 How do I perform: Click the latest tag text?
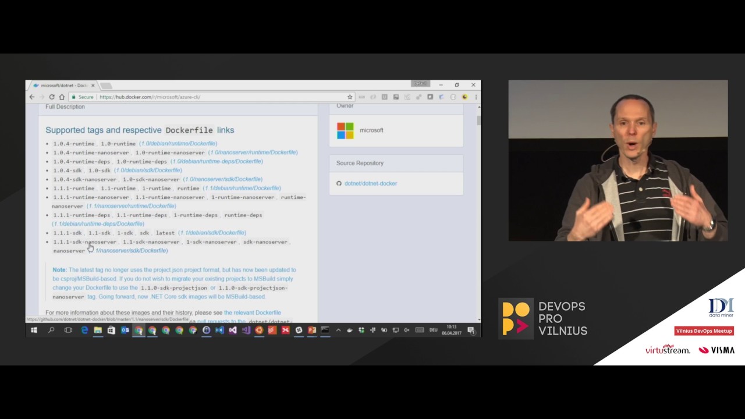point(165,233)
